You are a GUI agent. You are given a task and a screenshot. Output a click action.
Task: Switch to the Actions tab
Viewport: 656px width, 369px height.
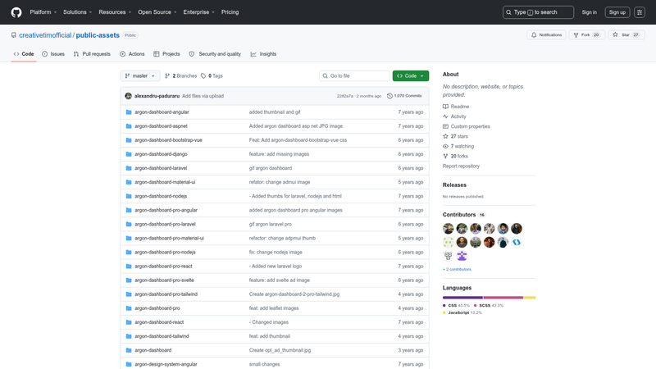pos(132,54)
